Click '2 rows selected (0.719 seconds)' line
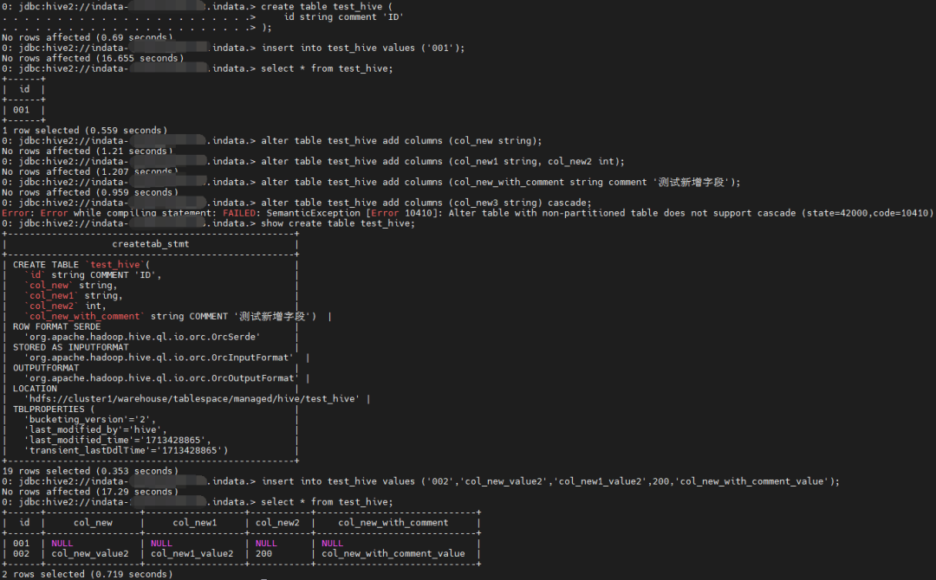The height and width of the screenshot is (580, 936). (88, 575)
